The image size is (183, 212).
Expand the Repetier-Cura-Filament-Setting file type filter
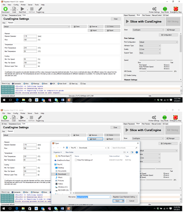[x=125, y=197]
